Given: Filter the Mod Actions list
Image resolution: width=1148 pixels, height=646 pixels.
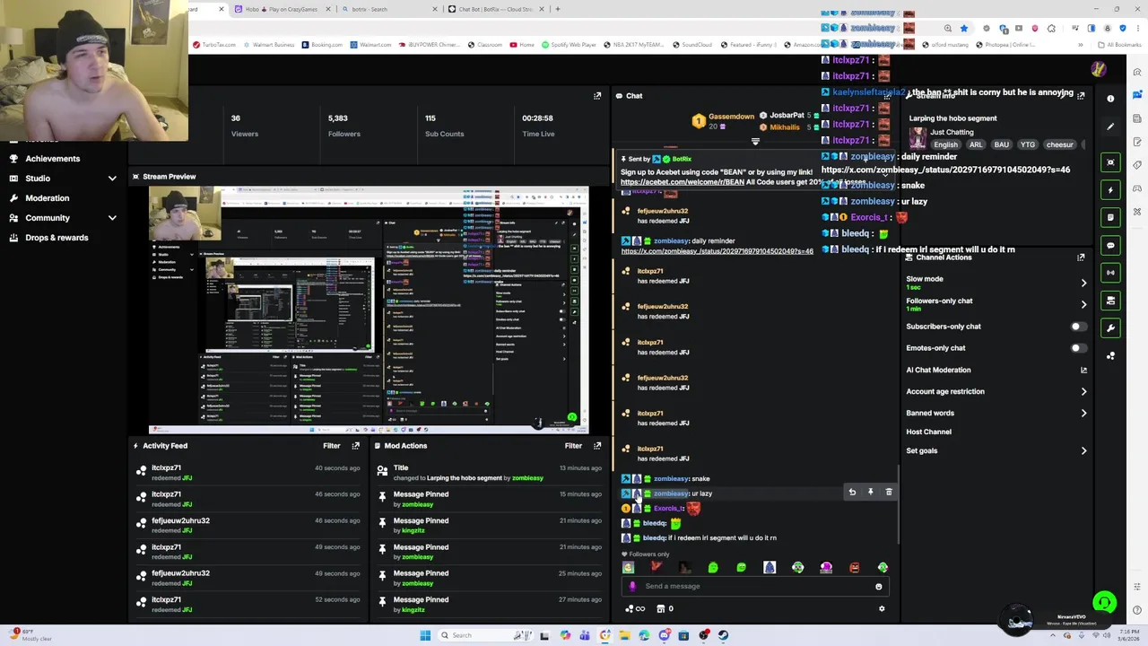Looking at the screenshot, I should 573,446.
